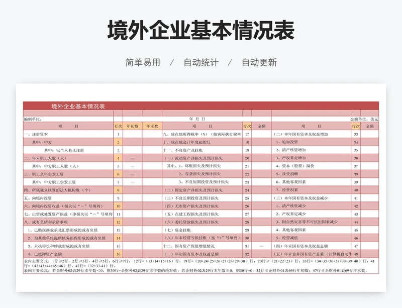Image resolution: width=402 pixels, height=308 pixels.
Task: Select the highlighted row number '8'
Action: [x=118, y=190]
